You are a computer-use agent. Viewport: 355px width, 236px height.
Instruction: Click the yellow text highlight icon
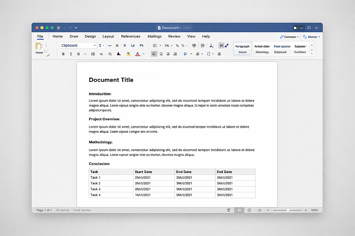pos(128,54)
